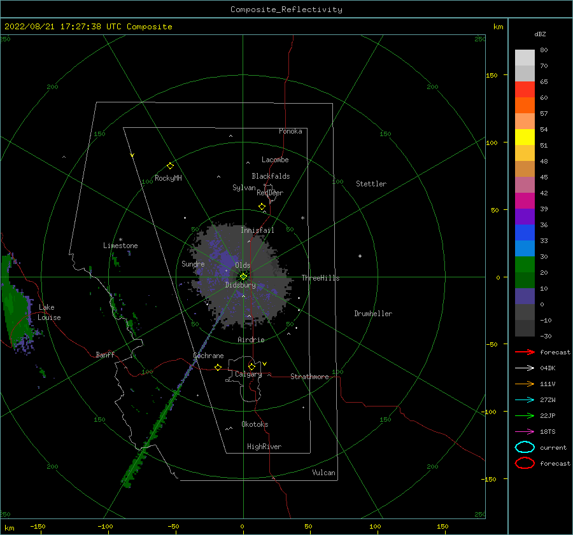Select the magenta 42 dBZ color swatch
Viewport: 573px width, 535px height.
525,200
